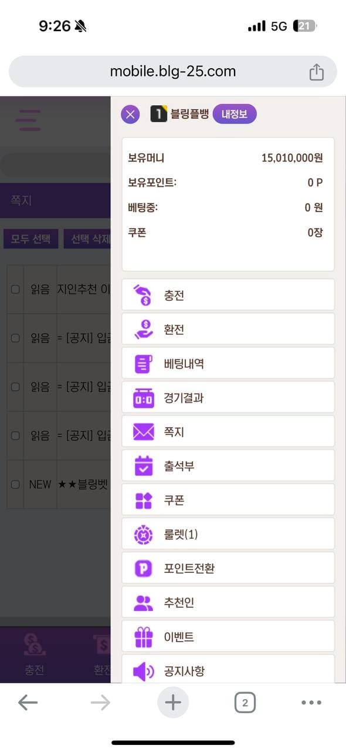This screenshot has width=346, height=752.
Task: Open the 룰렛(1) roulette wheel icon
Action: click(x=144, y=534)
